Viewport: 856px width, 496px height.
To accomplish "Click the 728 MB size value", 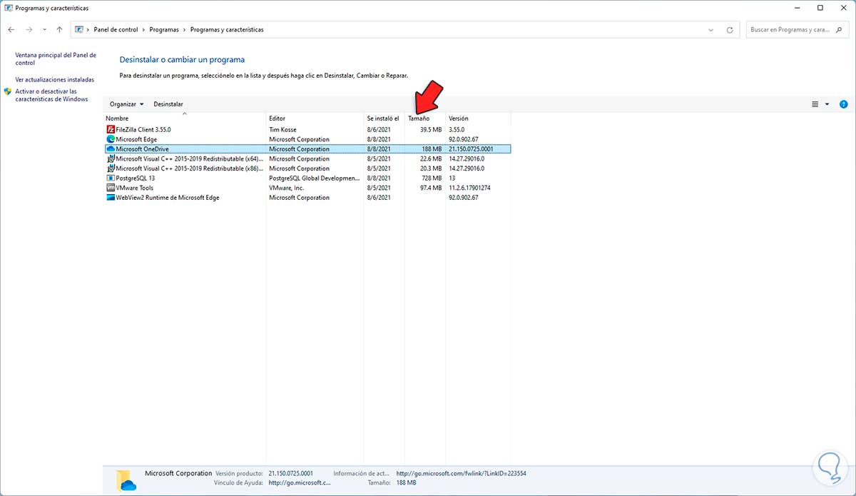I will [432, 178].
